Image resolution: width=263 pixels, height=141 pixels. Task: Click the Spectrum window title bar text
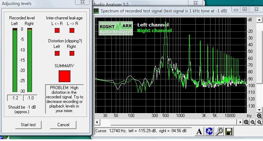164,11
